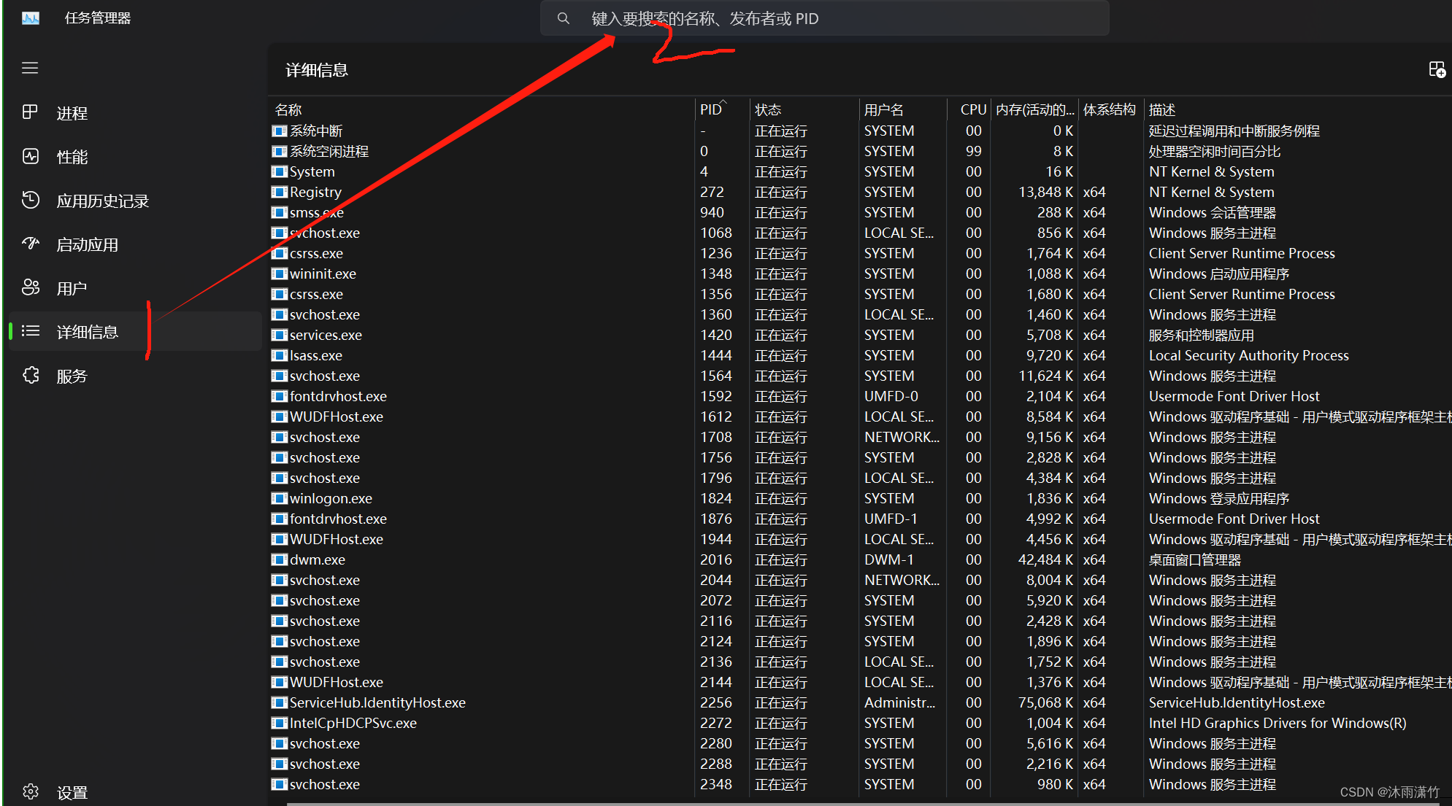This screenshot has width=1452, height=806.
Task: Sort by the 名称 column header
Action: [482, 109]
